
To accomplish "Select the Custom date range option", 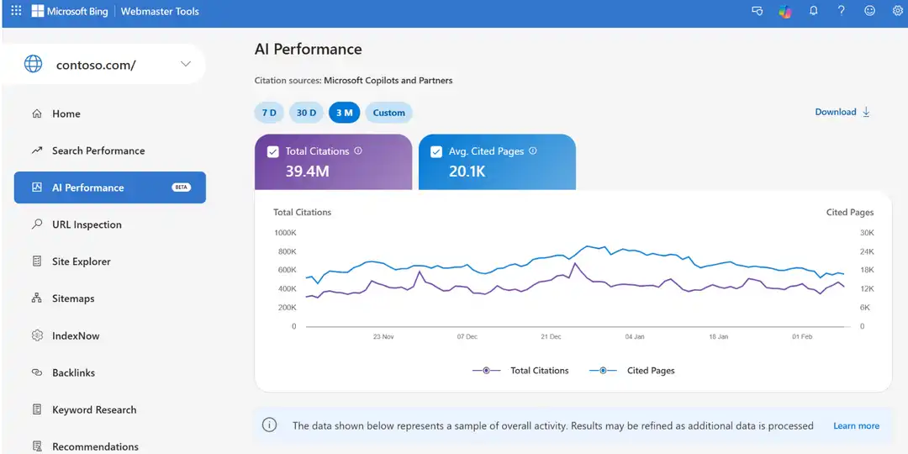I will 388,113.
